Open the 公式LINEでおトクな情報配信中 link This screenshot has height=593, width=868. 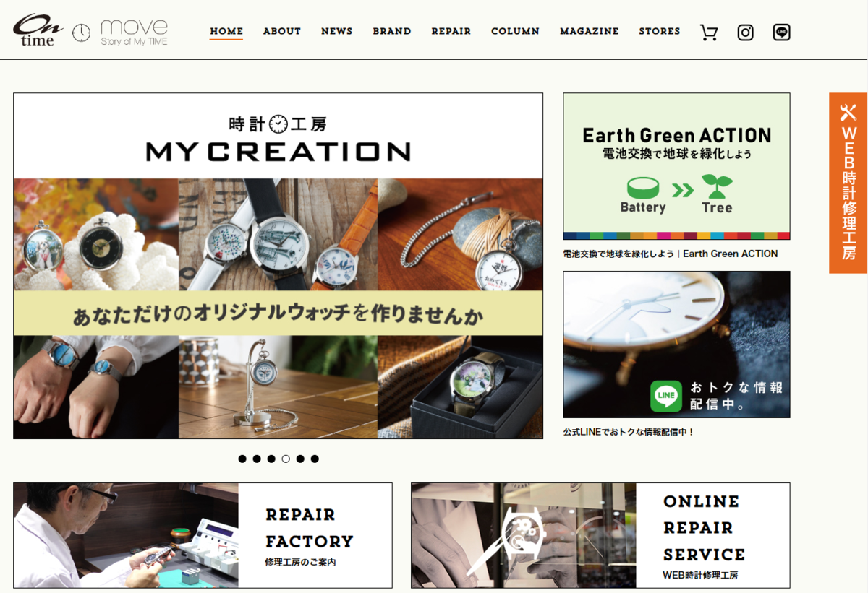pos(629,432)
